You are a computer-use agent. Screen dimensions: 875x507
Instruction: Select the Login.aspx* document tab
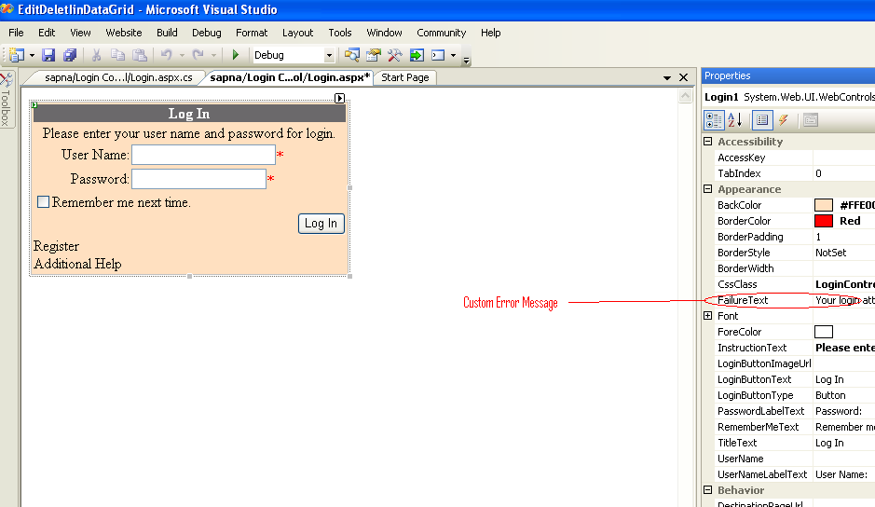[x=290, y=77]
